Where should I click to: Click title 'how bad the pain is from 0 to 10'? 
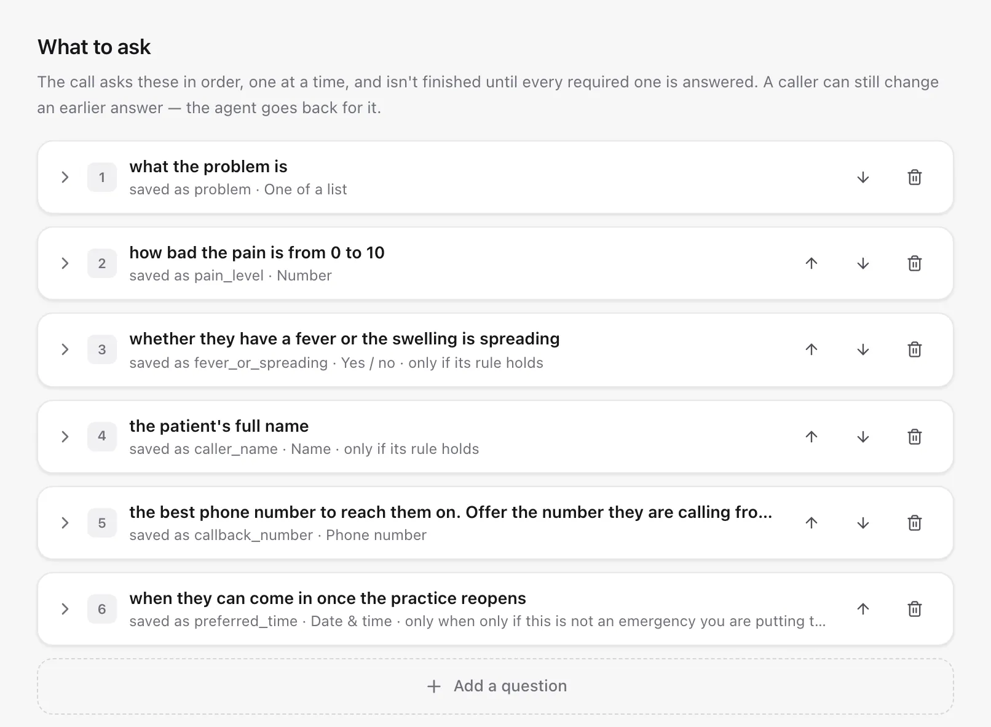click(257, 253)
